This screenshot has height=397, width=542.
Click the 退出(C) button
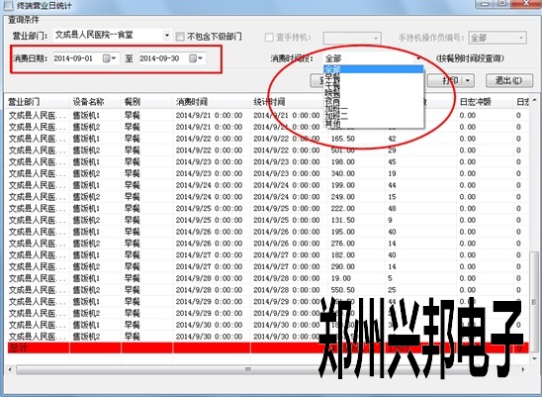[x=509, y=80]
